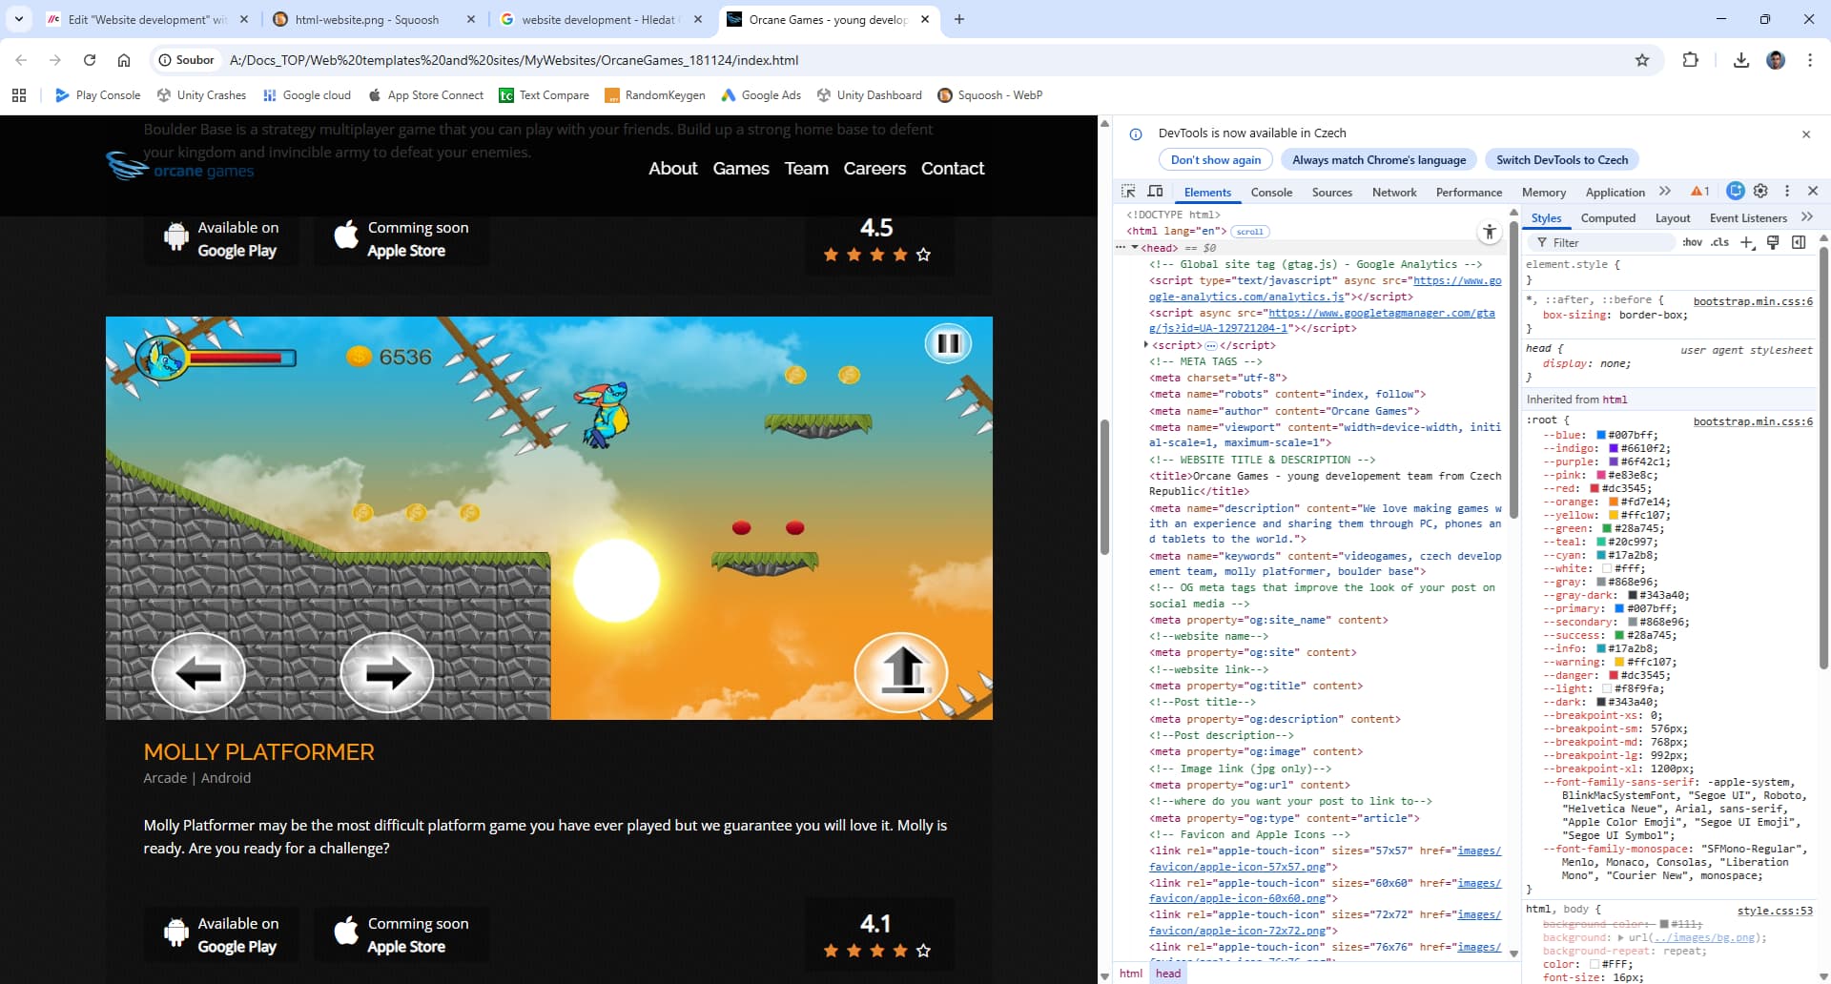Pause the Molly Platformer game preview
This screenshot has width=1831, height=984.
point(949,343)
